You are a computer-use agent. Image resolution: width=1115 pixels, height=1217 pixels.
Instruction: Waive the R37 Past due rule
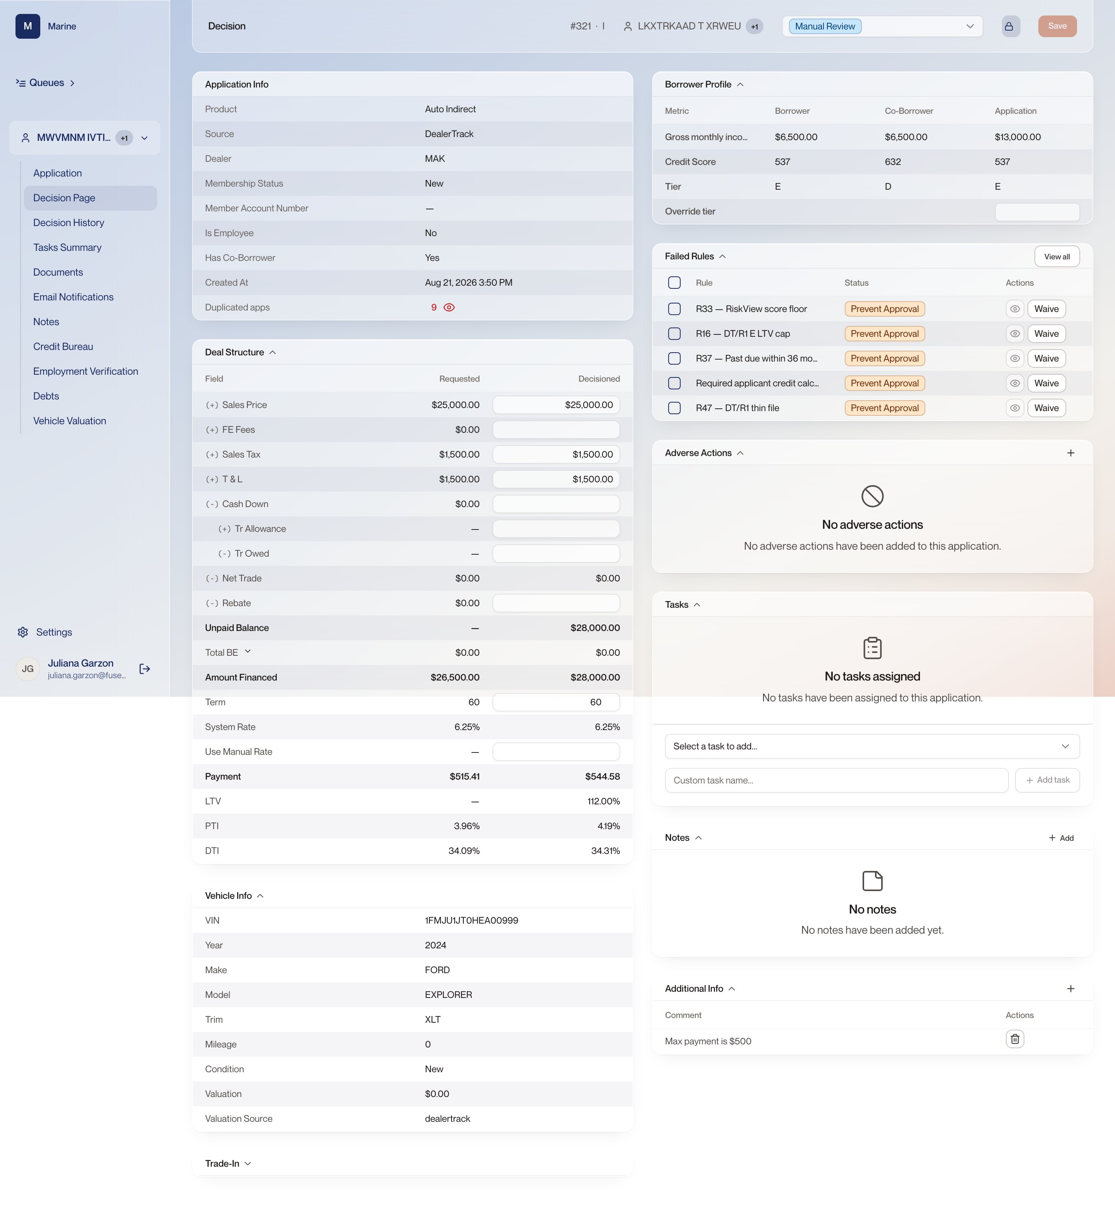[1046, 358]
